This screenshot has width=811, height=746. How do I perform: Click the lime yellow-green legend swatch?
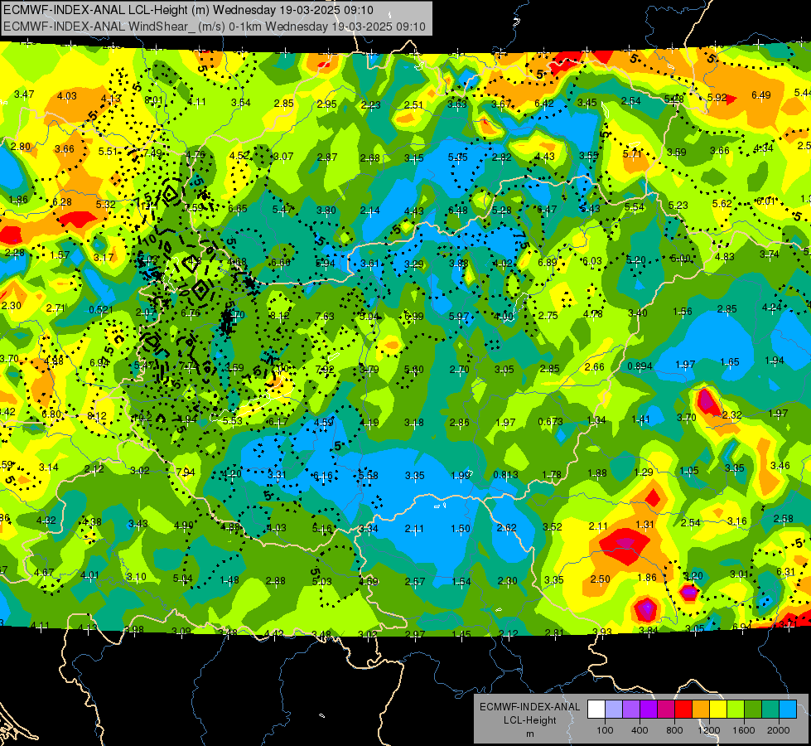736,710
